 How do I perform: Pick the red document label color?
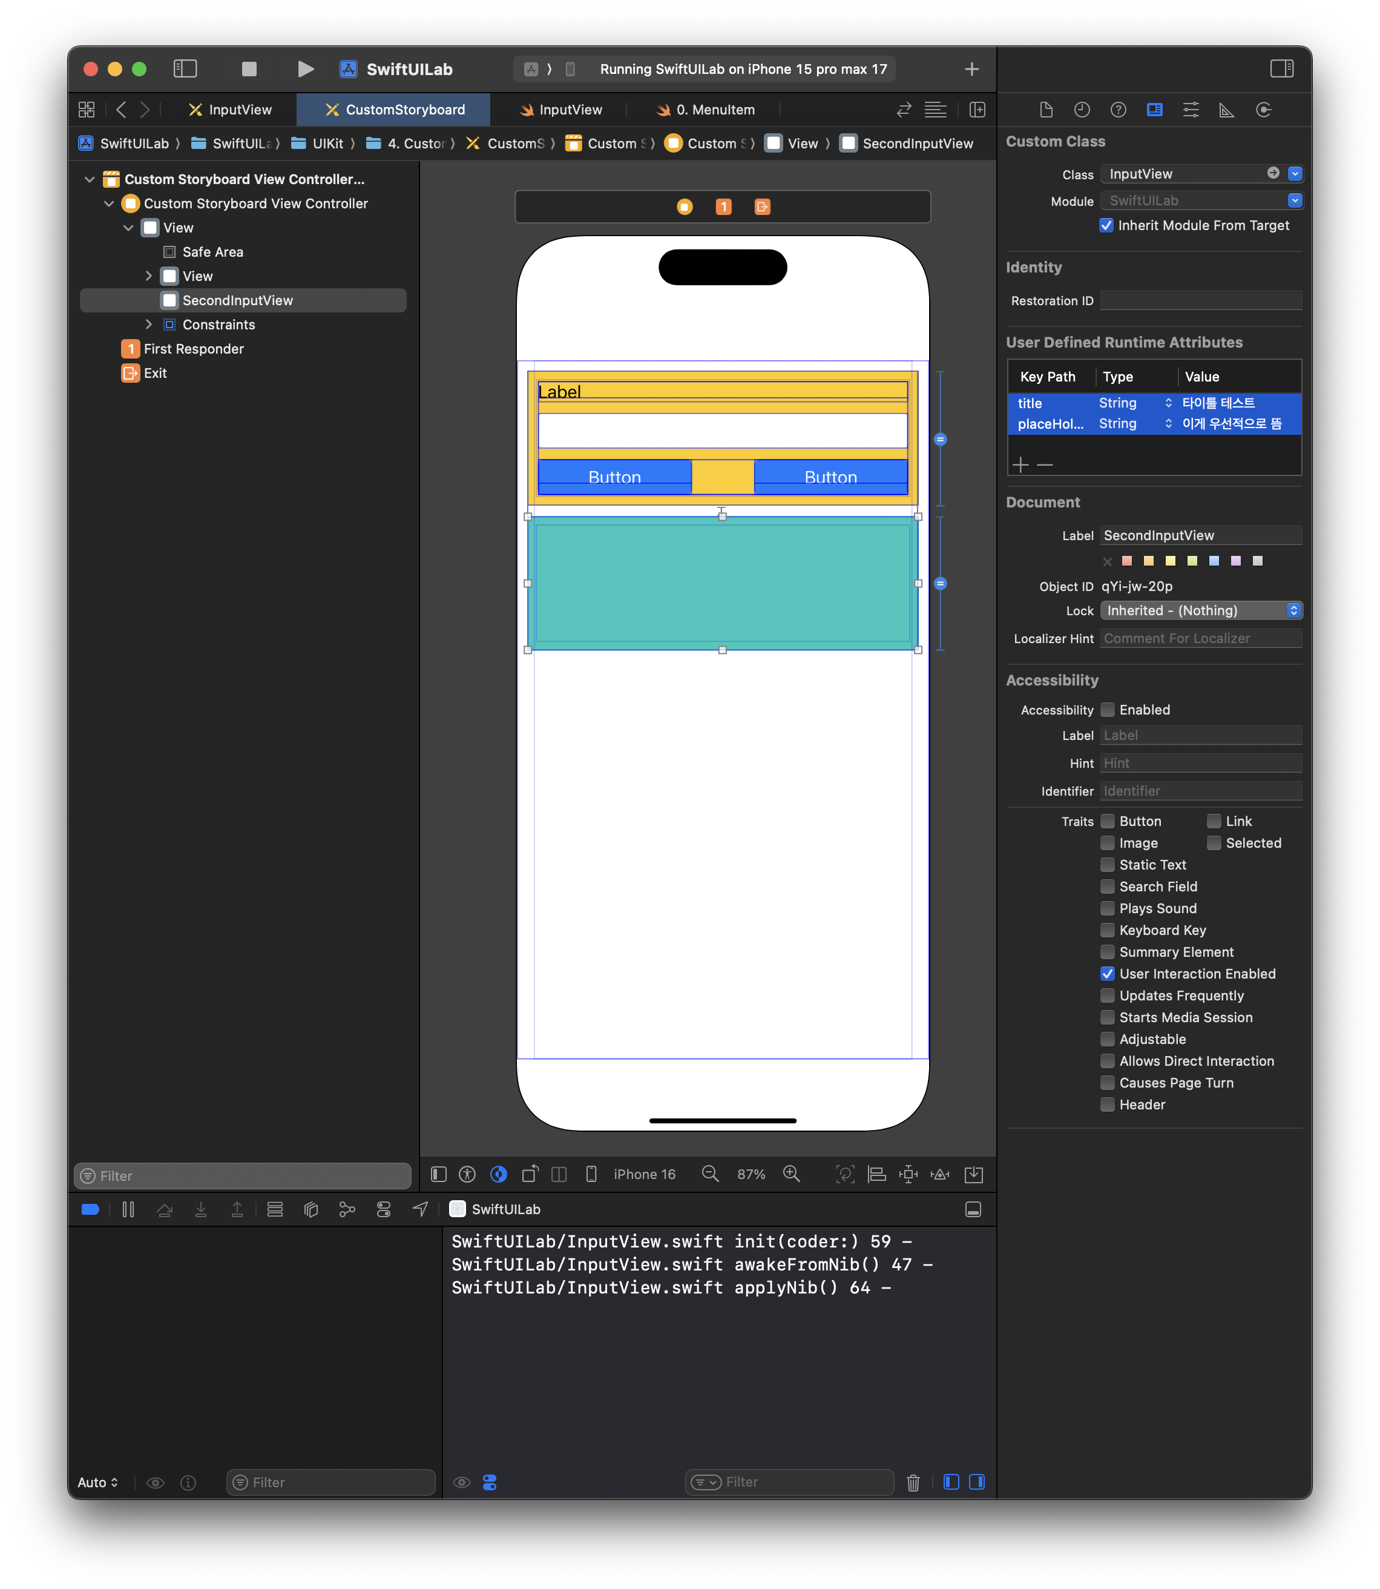(x=1128, y=561)
